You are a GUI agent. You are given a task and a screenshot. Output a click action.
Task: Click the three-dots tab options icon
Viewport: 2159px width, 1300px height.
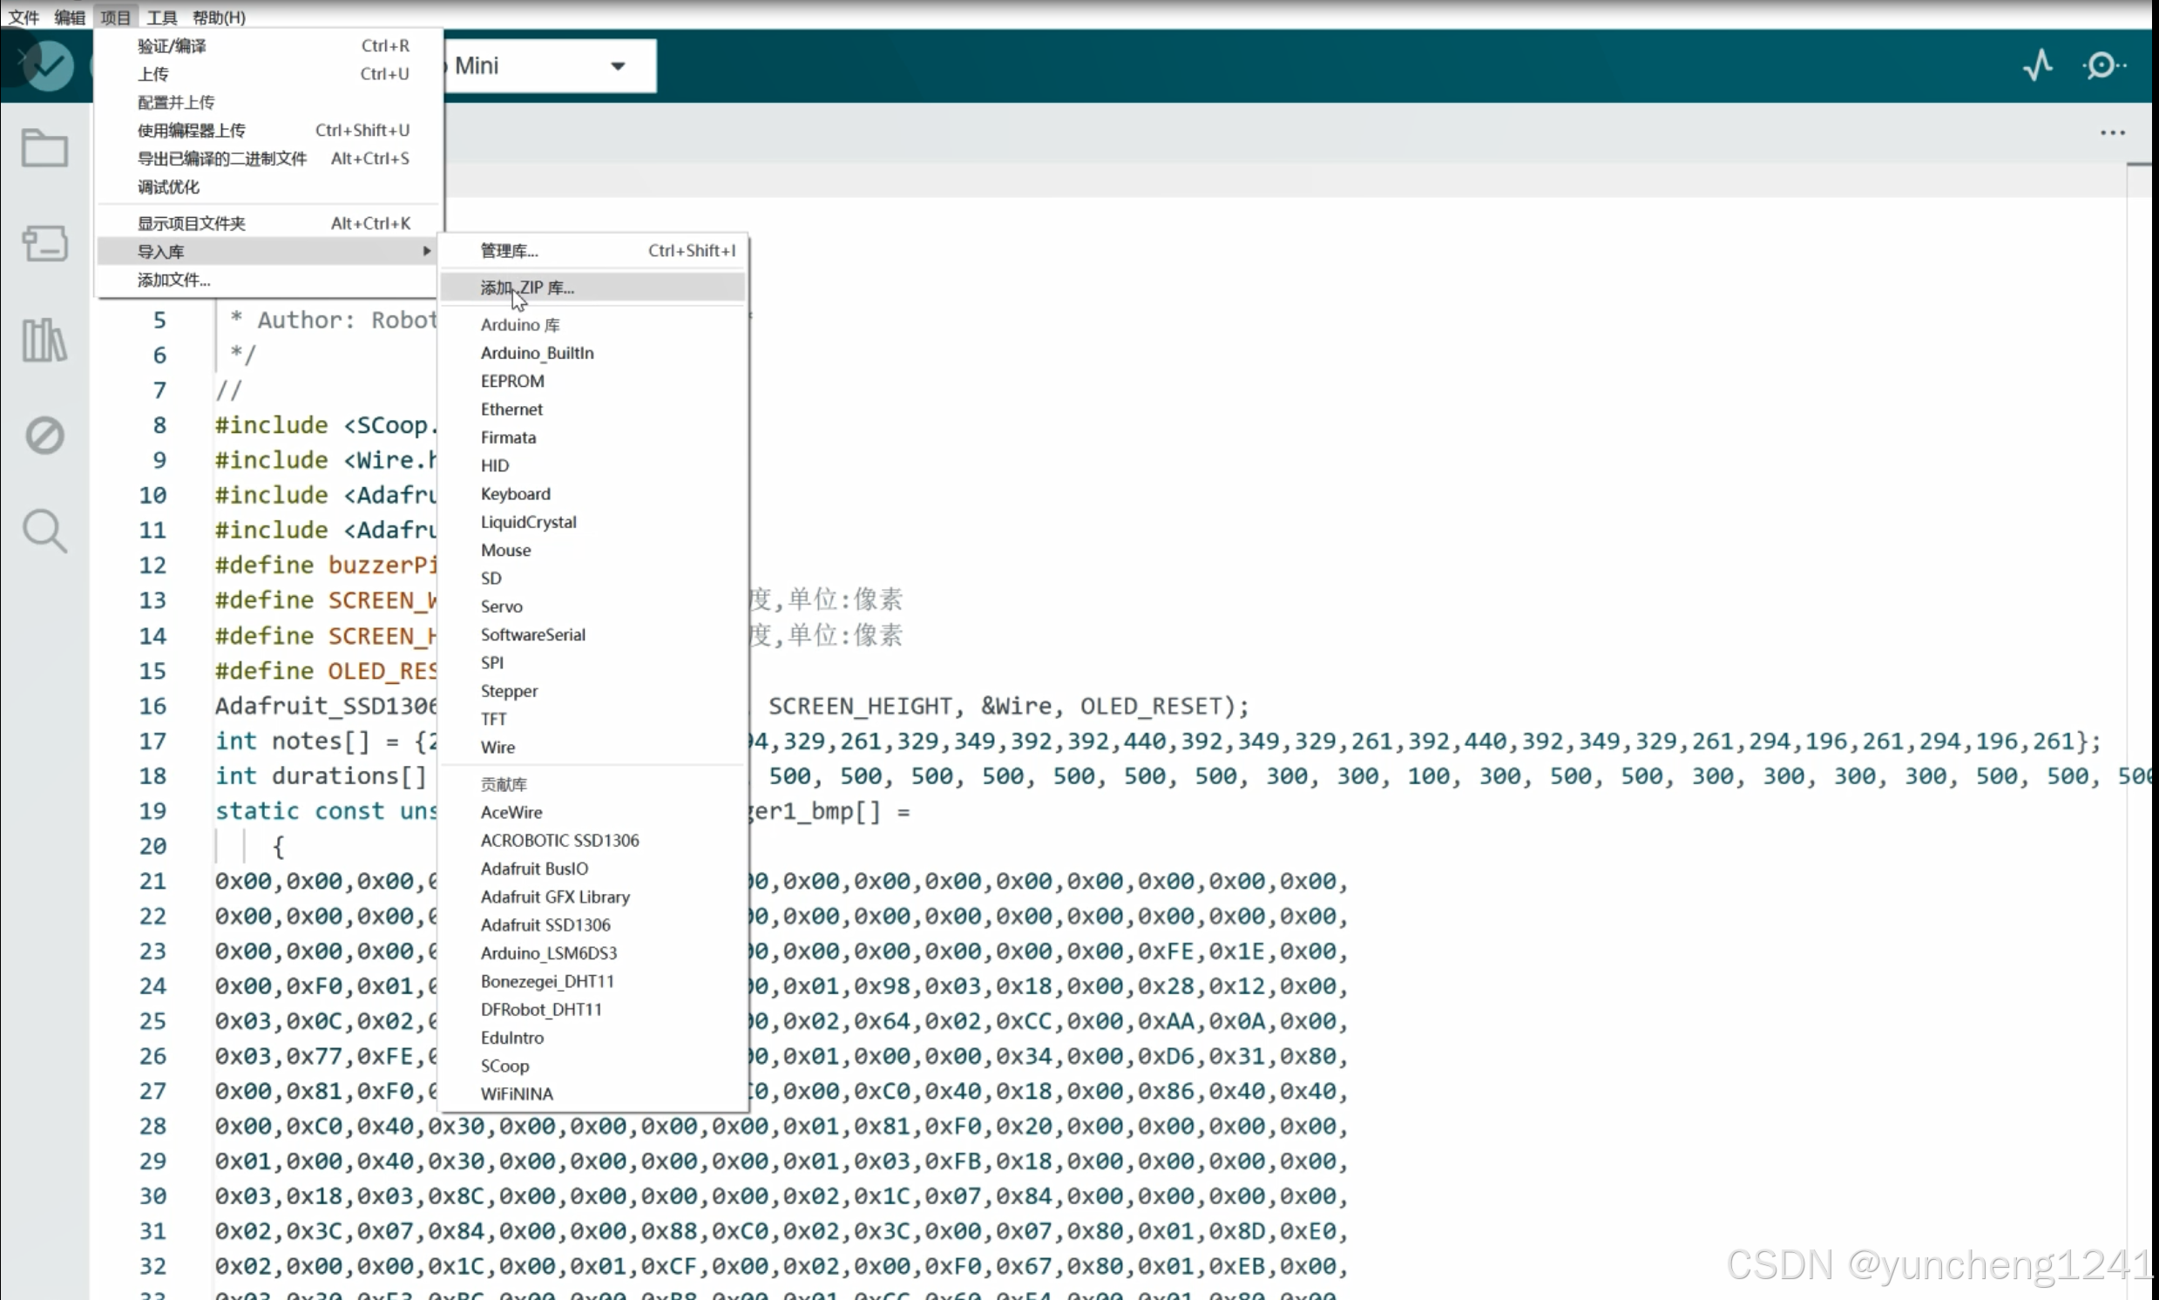click(2112, 133)
